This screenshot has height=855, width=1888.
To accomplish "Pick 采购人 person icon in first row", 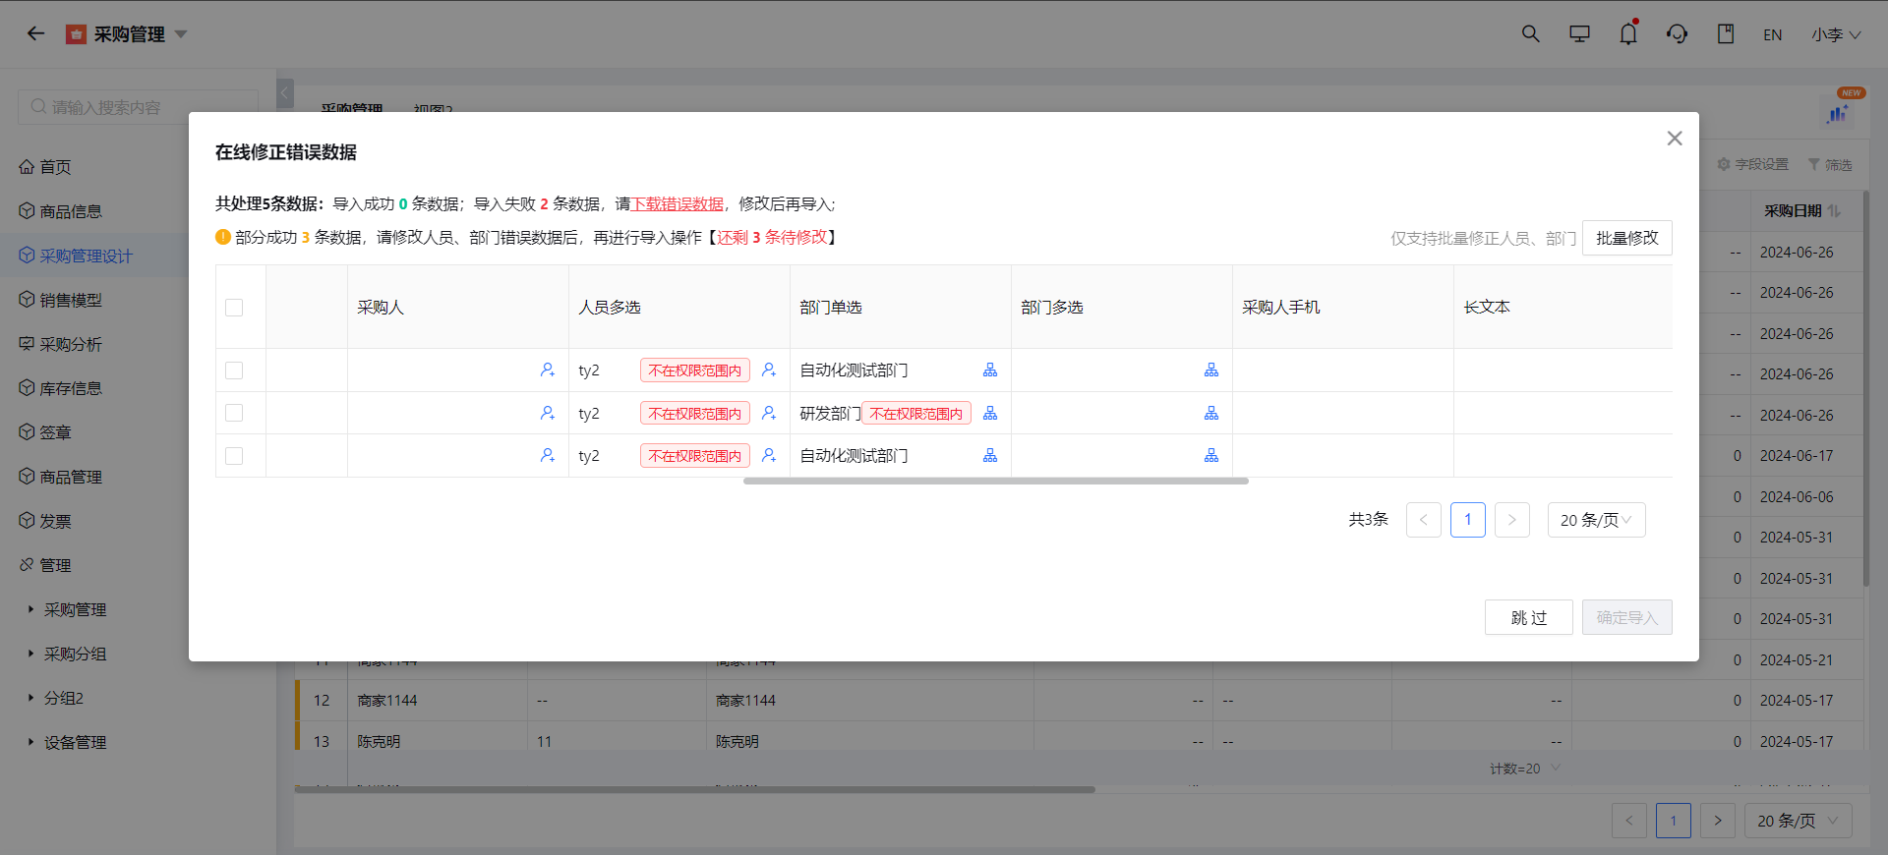I will click(548, 370).
